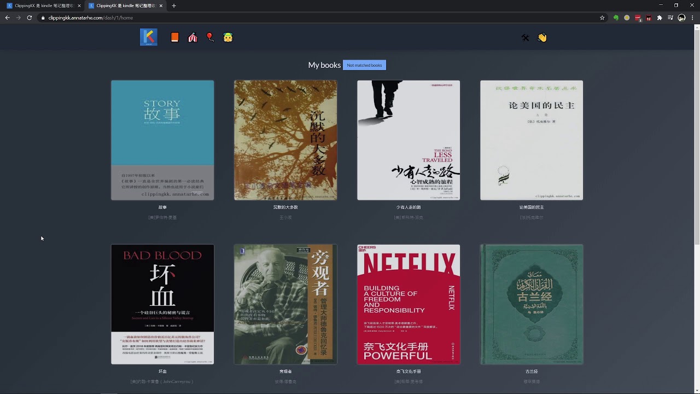Click the 坏血 title text
The width and height of the screenshot is (700, 394).
coord(162,372)
